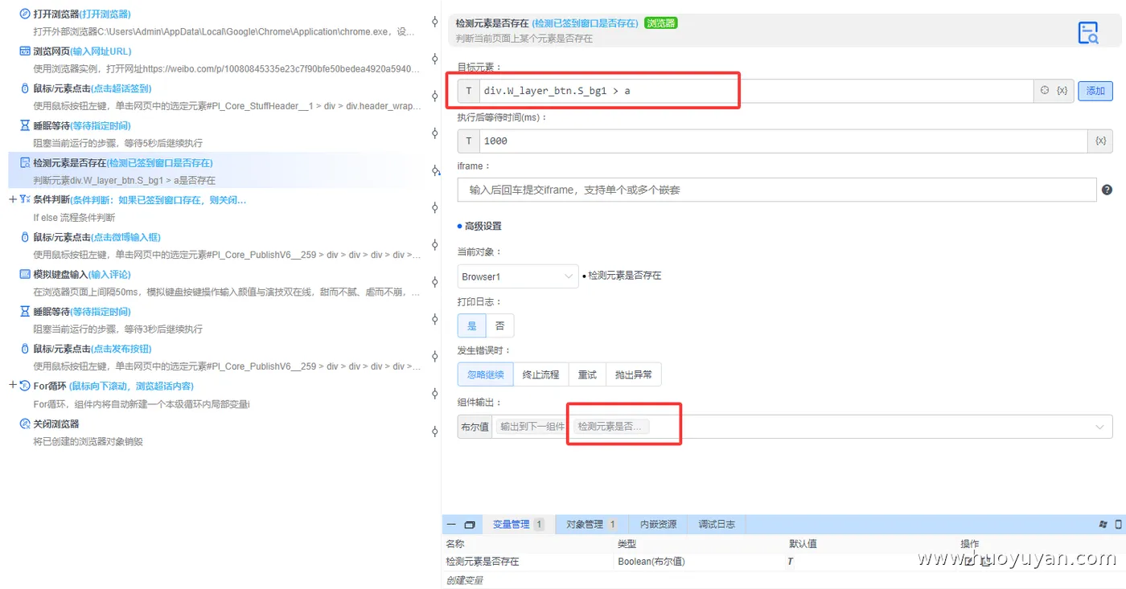Click the 关闭浏览器 step icon
The image size is (1126, 589).
click(25, 423)
